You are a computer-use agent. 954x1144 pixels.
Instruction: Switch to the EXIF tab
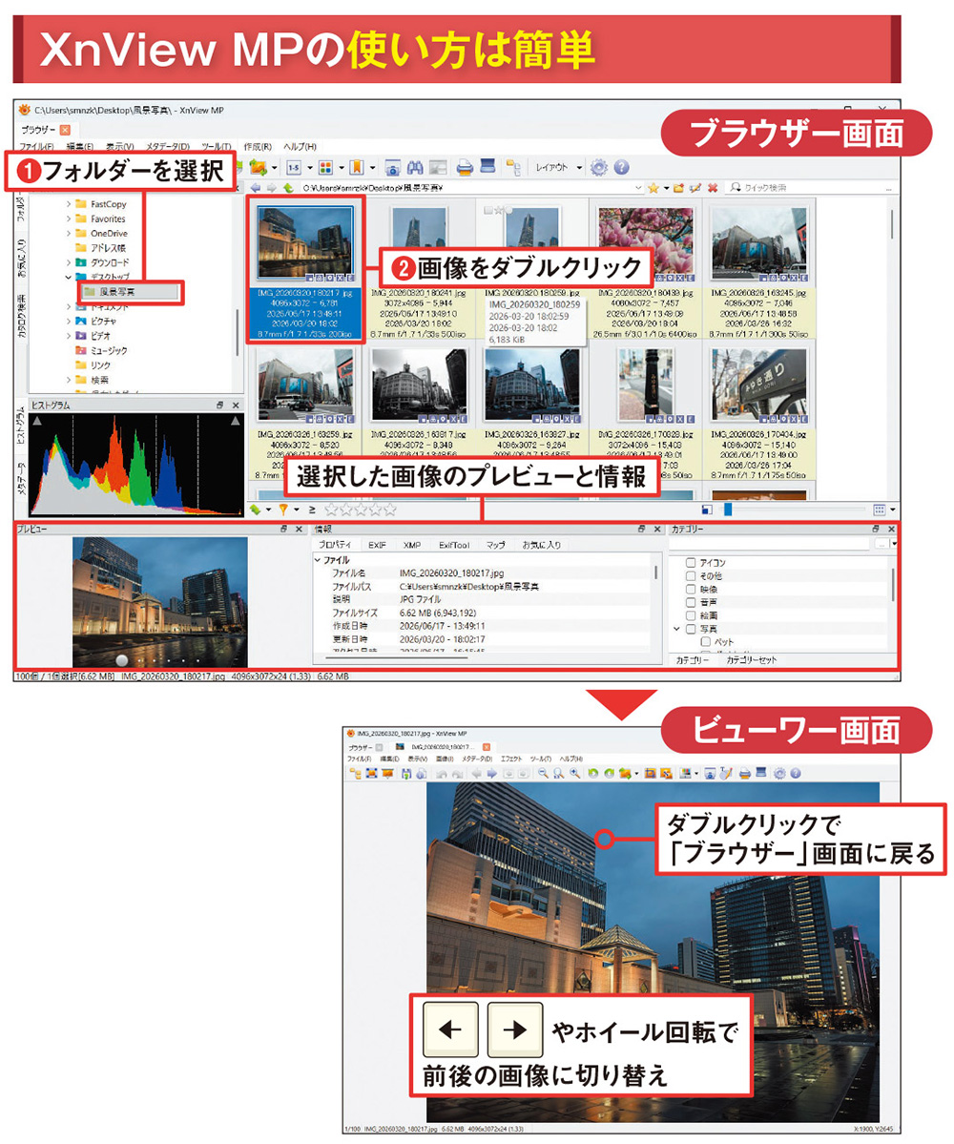pyautogui.click(x=377, y=545)
